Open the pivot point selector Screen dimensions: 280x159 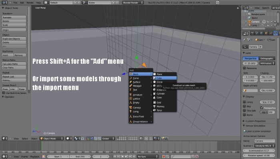coord(77,138)
